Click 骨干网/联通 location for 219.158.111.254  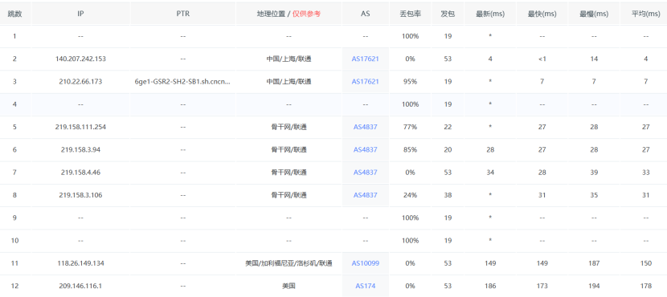[288, 127]
